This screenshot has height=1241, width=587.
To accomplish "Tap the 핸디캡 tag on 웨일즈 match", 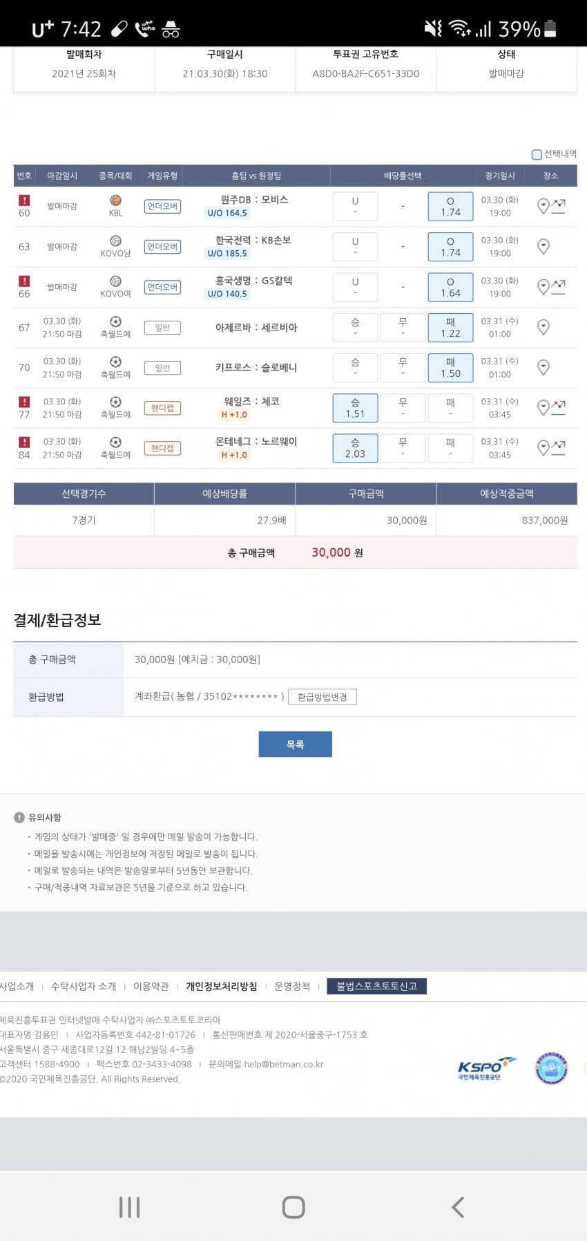I will [162, 408].
